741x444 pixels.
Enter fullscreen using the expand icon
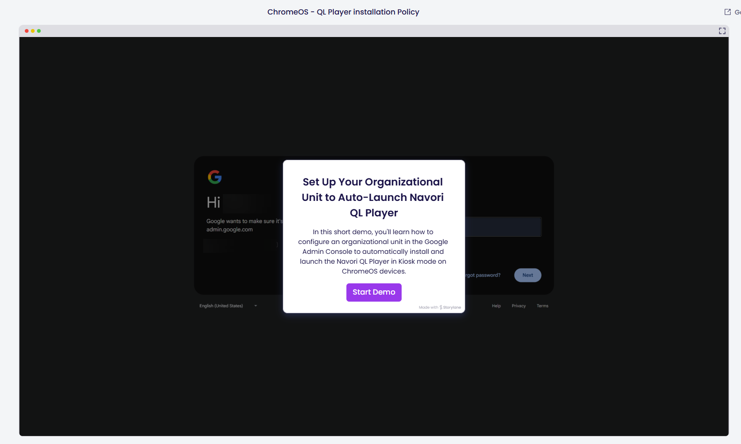click(x=722, y=31)
